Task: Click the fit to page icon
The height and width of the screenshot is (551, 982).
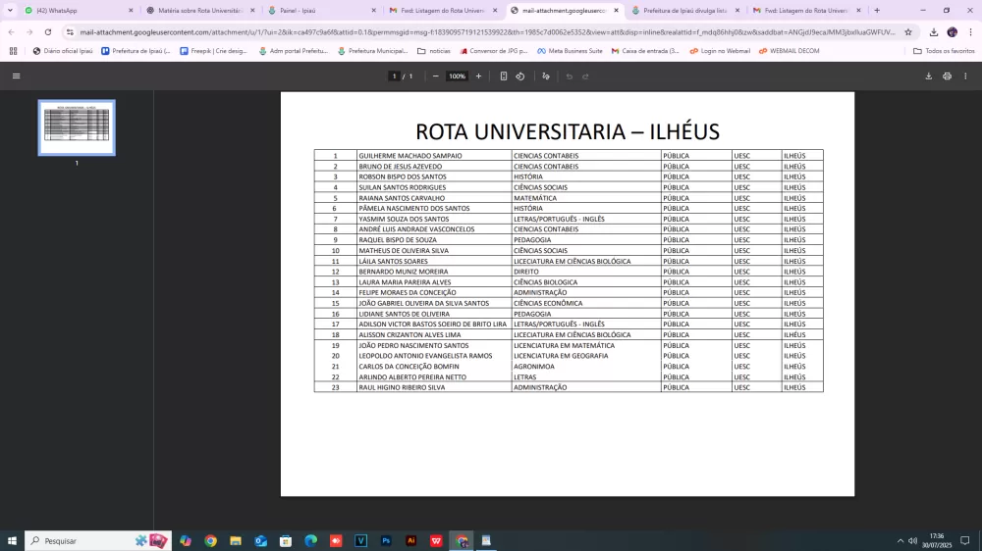Action: pos(504,75)
